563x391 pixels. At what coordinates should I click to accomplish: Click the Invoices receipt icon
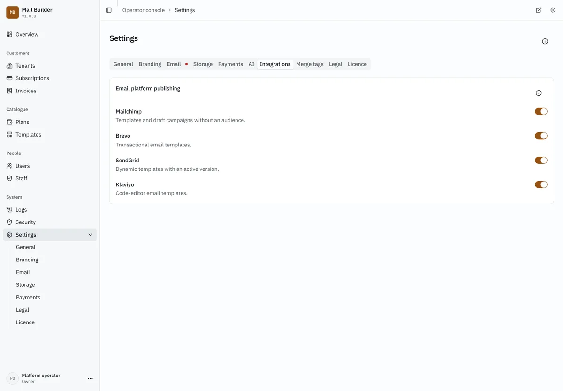(x=9, y=91)
